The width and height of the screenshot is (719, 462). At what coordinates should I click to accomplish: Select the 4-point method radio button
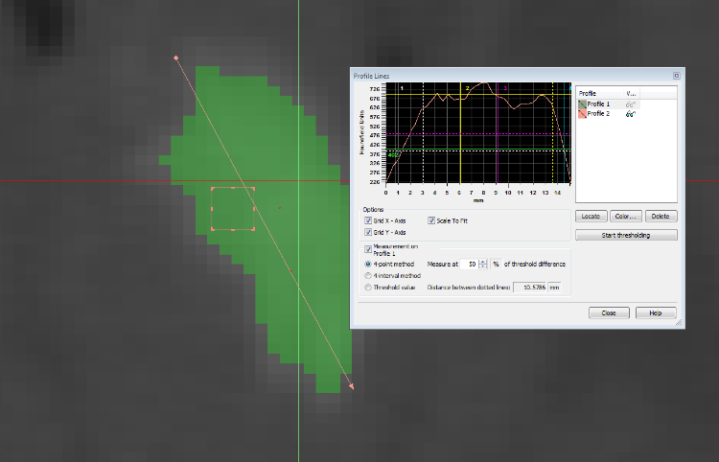(368, 264)
